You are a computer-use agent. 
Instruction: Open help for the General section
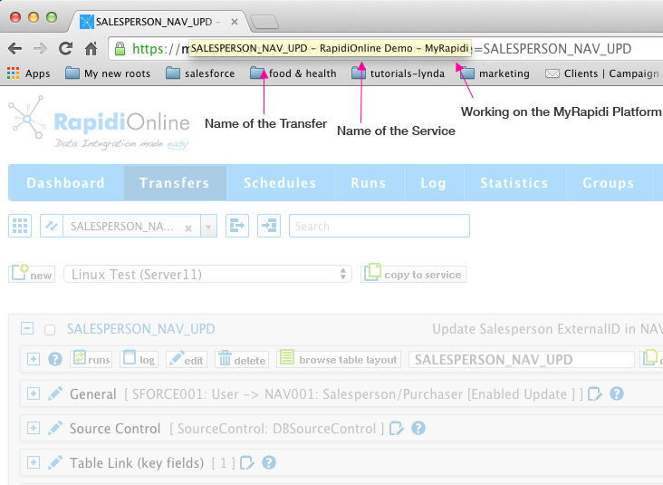point(617,393)
